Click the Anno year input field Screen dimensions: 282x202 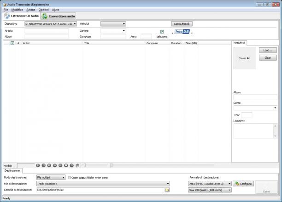146,37
